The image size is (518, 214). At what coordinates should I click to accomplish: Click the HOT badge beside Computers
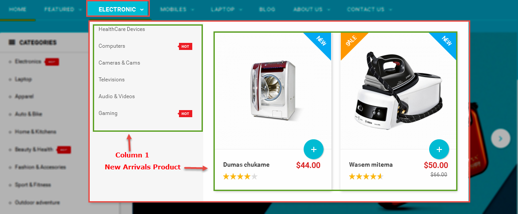pos(185,46)
